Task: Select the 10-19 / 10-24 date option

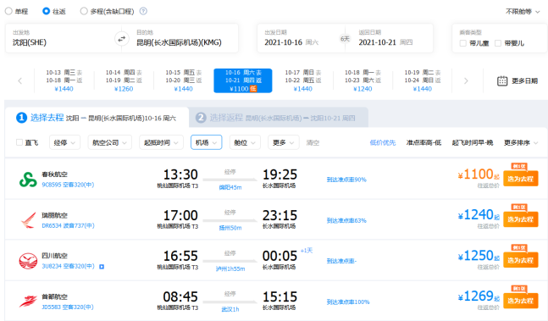Action: (422, 80)
